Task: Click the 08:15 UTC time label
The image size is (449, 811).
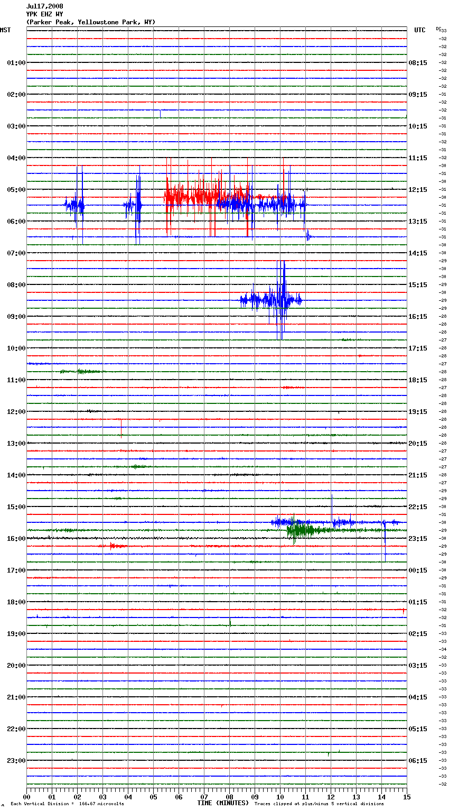Action: pos(418,63)
